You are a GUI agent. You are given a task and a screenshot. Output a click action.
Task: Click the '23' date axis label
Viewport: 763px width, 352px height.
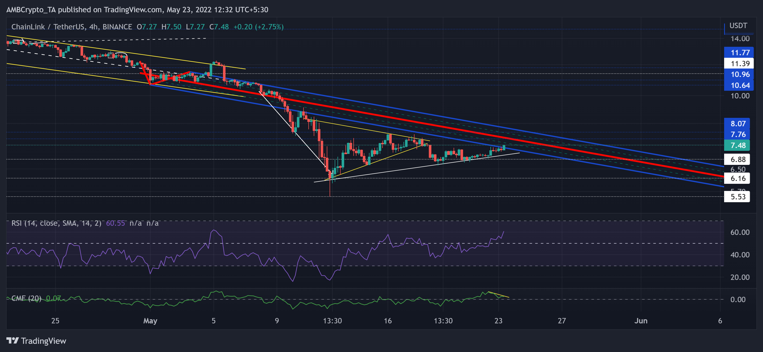coord(499,321)
